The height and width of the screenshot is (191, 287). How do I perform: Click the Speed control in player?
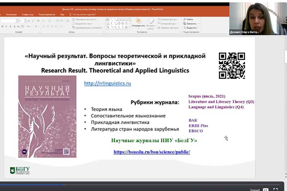tap(255, 190)
